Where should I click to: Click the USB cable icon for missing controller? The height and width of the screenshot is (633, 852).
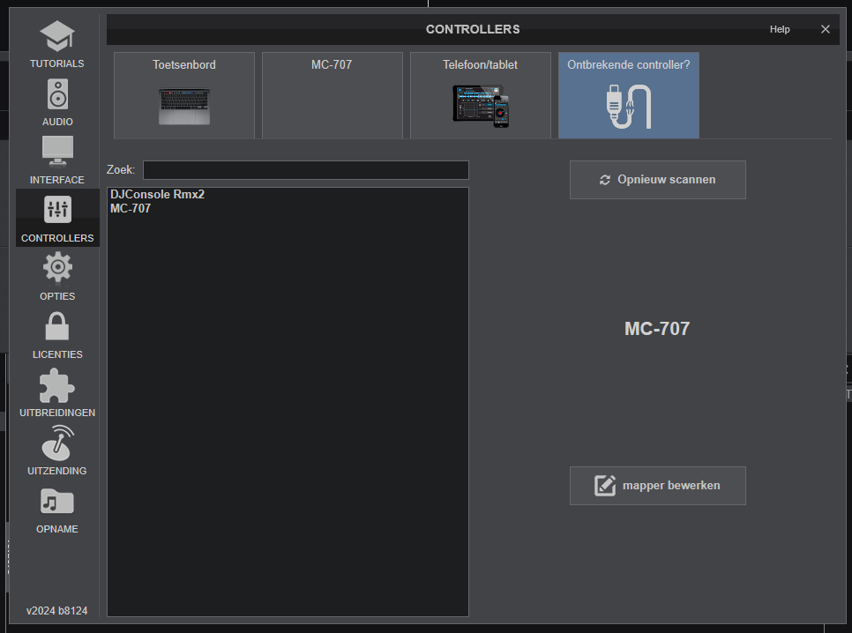tap(629, 107)
